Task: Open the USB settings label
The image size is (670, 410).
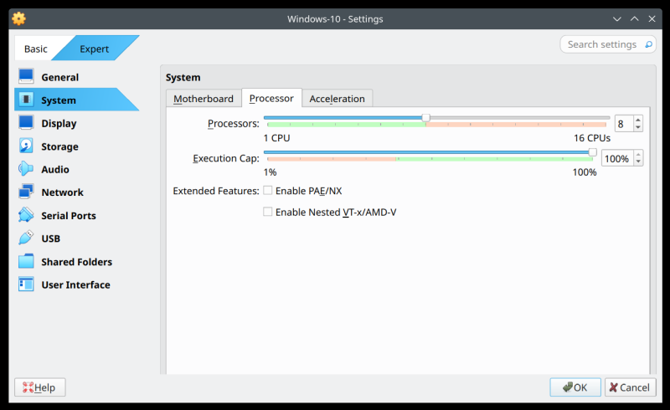Action: (51, 238)
